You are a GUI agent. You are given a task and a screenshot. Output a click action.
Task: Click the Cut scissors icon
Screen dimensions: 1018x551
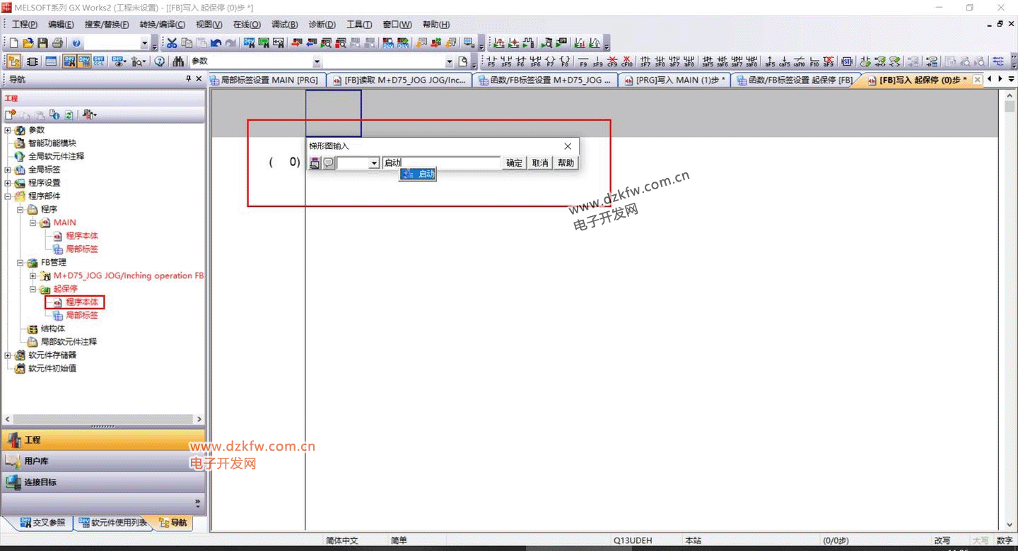tap(172, 43)
